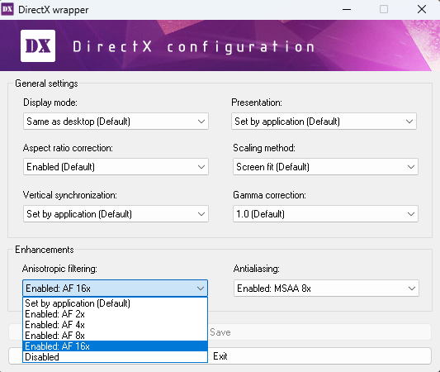The image size is (440, 372).
Task: Choose 'Enabled: AF 4x' option
Action: pyautogui.click(x=115, y=325)
